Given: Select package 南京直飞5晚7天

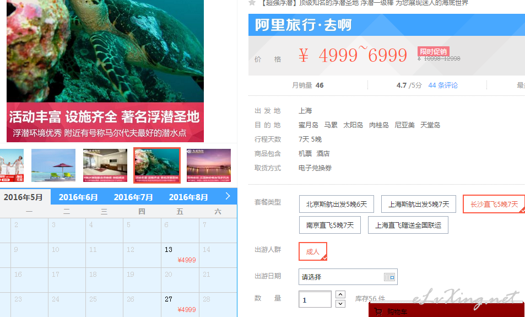Looking at the screenshot, I should (x=330, y=225).
